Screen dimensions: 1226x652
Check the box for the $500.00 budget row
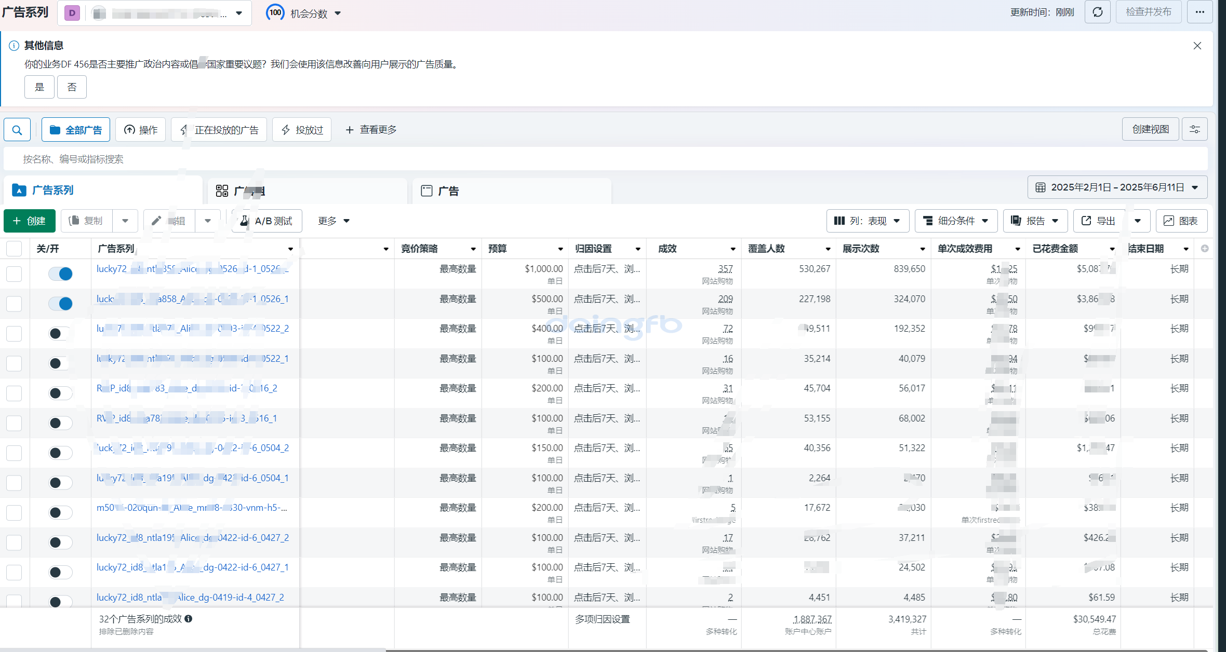point(14,304)
